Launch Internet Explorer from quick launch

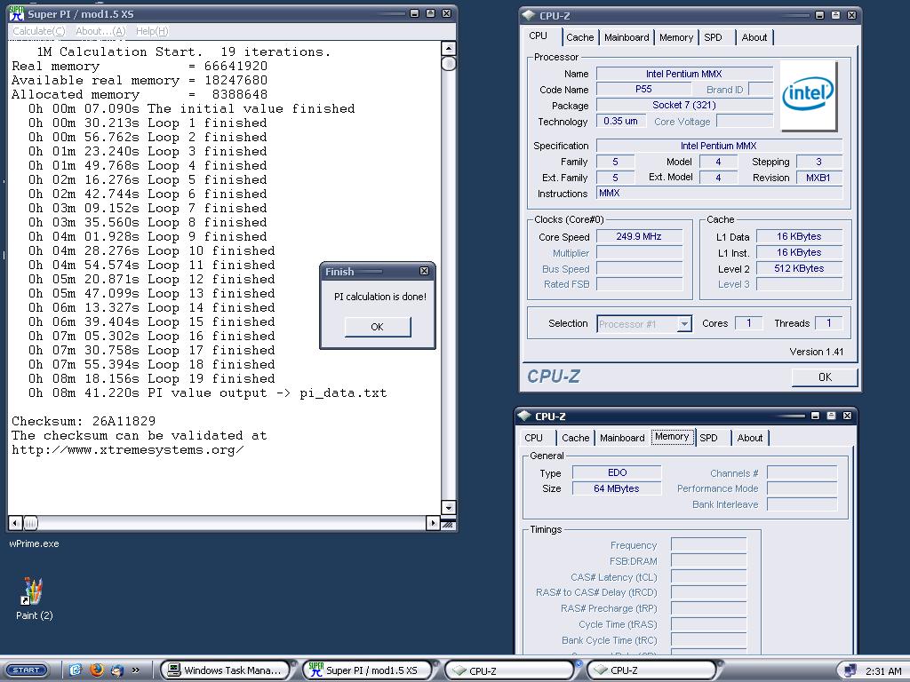pyautogui.click(x=76, y=670)
